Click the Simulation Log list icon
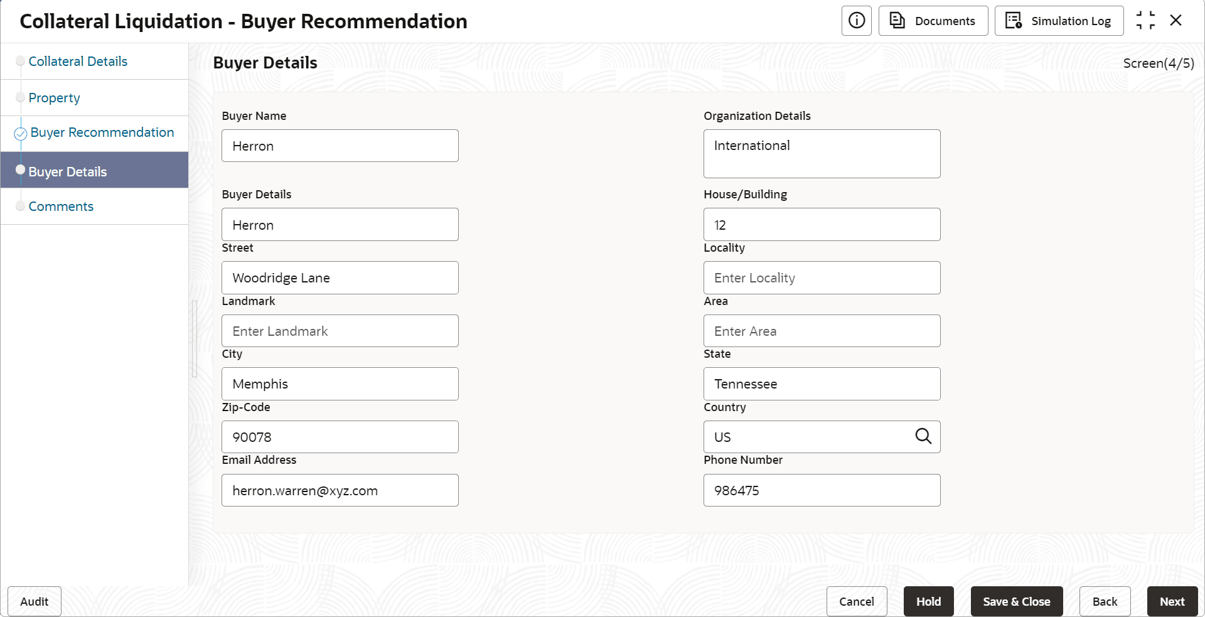 click(1014, 21)
